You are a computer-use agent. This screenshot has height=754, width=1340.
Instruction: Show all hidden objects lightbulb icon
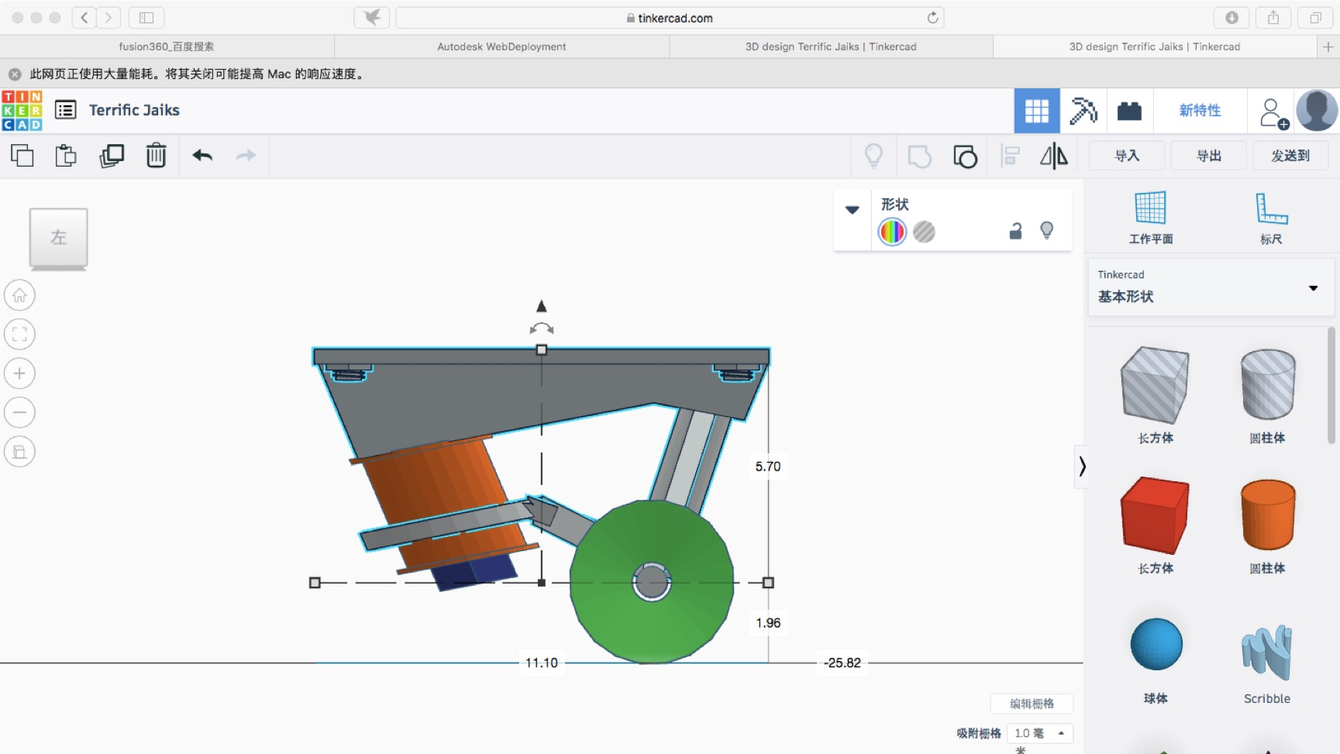click(x=873, y=156)
